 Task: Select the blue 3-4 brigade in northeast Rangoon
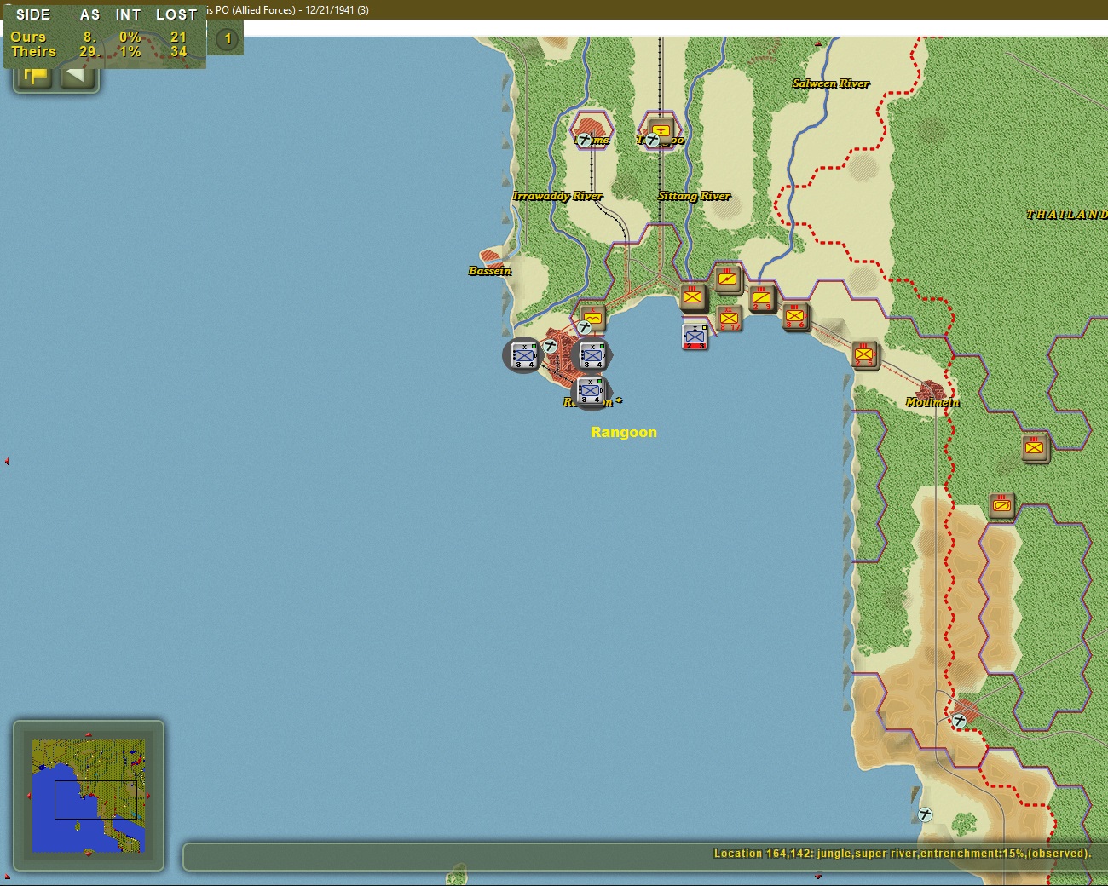point(592,355)
